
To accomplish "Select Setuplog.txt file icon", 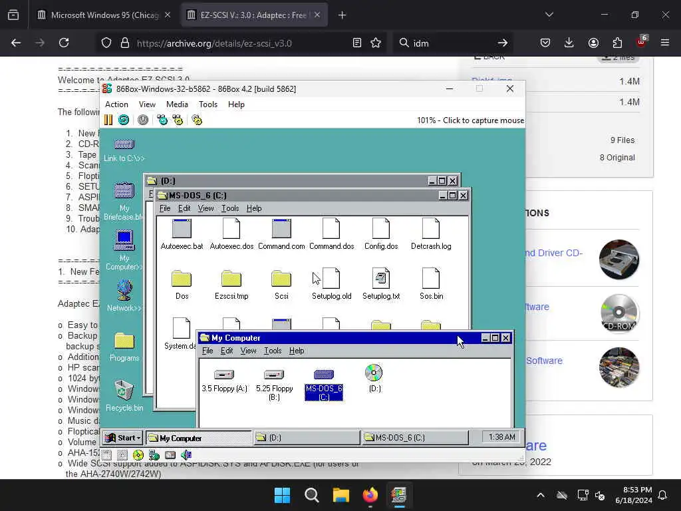I will [x=381, y=285].
